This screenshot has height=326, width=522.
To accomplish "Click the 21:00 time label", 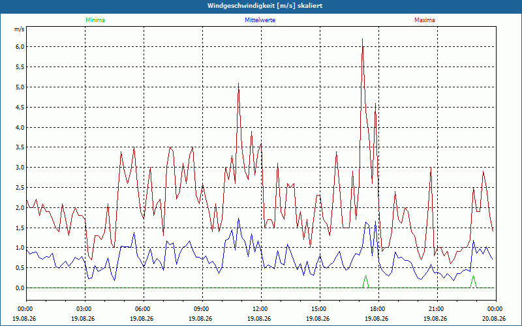I will [435, 309].
